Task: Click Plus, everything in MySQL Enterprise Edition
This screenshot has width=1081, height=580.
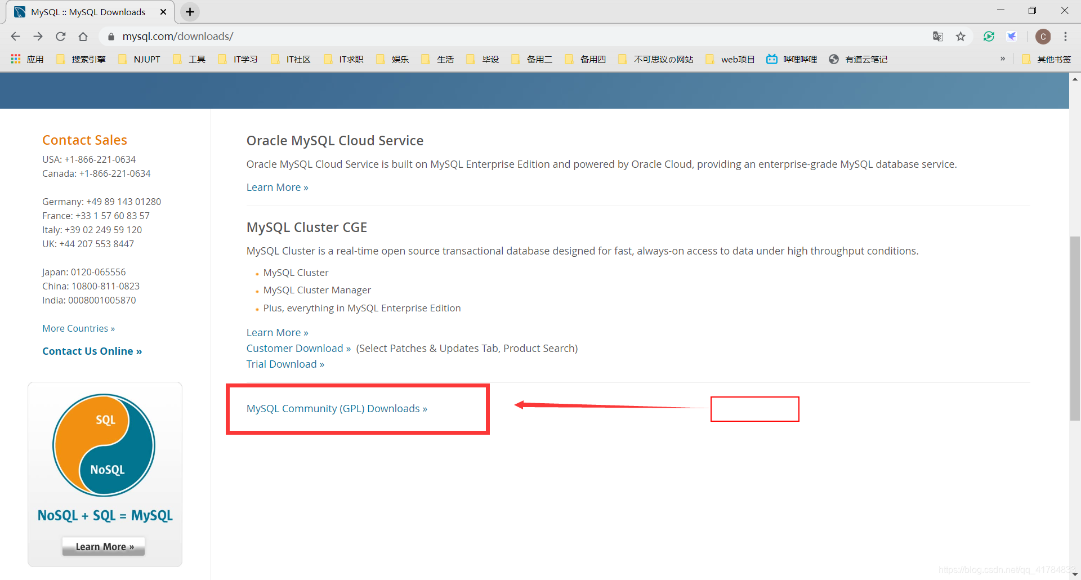Action: tap(362, 309)
